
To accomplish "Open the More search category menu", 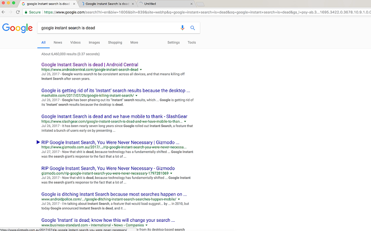I will [x=134, y=43].
